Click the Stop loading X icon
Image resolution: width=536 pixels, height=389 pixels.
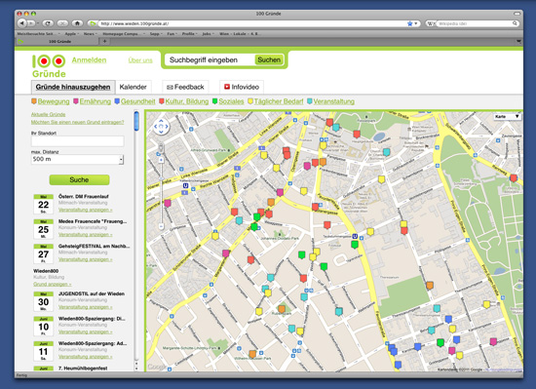tap(62, 23)
